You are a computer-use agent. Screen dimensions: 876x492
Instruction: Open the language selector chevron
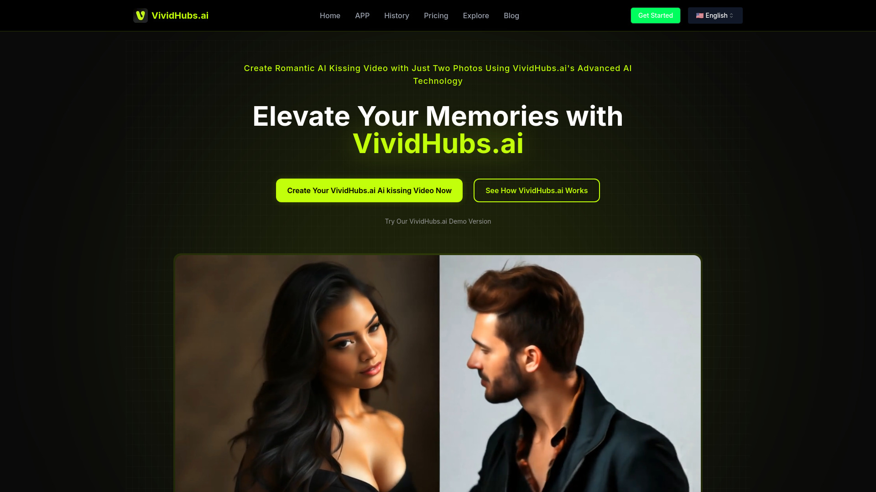pos(732,15)
